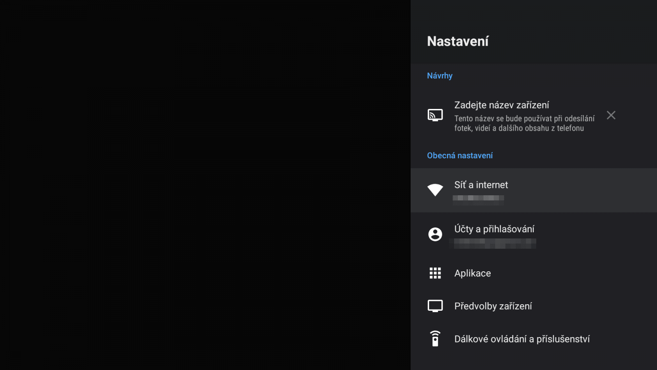Click the Cast icon in the suggestion card
This screenshot has width=657, height=370.
(x=435, y=115)
